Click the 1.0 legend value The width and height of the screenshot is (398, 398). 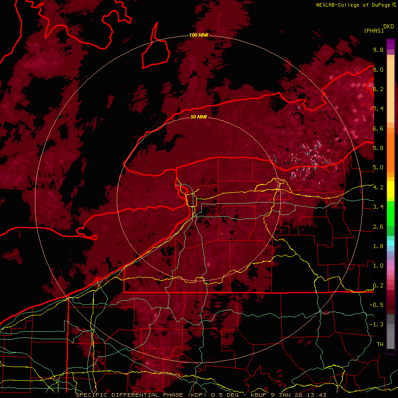pos(378,266)
